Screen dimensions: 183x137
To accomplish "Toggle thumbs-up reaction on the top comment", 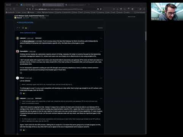I will point(26,28).
